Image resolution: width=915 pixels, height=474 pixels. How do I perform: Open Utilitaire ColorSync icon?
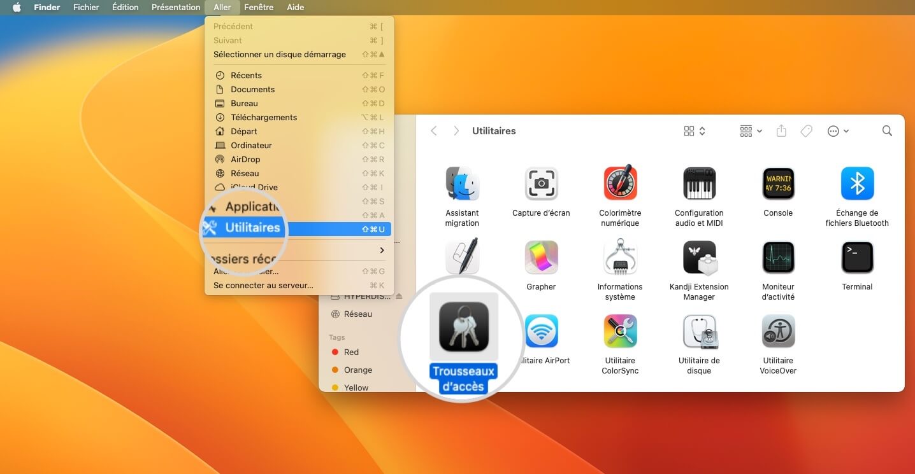coord(620,331)
